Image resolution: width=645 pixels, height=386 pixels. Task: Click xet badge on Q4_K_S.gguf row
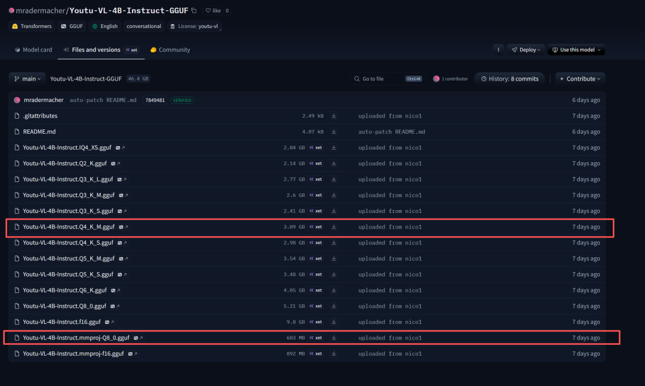point(316,243)
